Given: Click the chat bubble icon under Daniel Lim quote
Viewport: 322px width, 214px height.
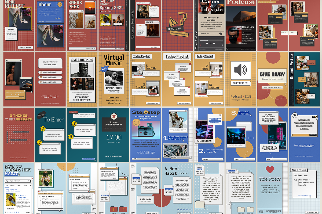Looking at the screenshot, I should pos(220,33).
